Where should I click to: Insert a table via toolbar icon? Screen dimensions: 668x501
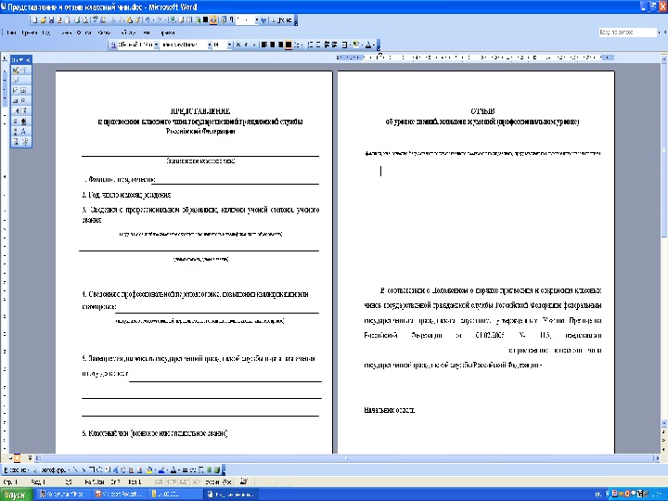point(189,20)
